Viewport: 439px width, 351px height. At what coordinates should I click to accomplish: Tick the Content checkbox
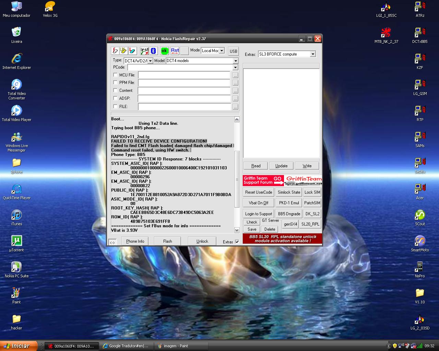tap(115, 90)
